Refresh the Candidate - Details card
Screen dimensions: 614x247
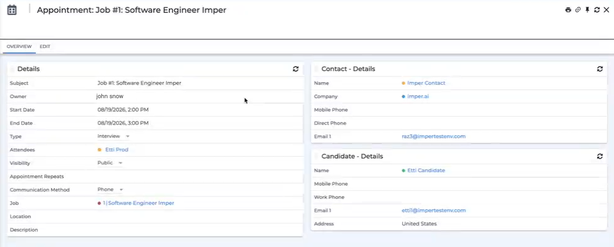[600, 156]
